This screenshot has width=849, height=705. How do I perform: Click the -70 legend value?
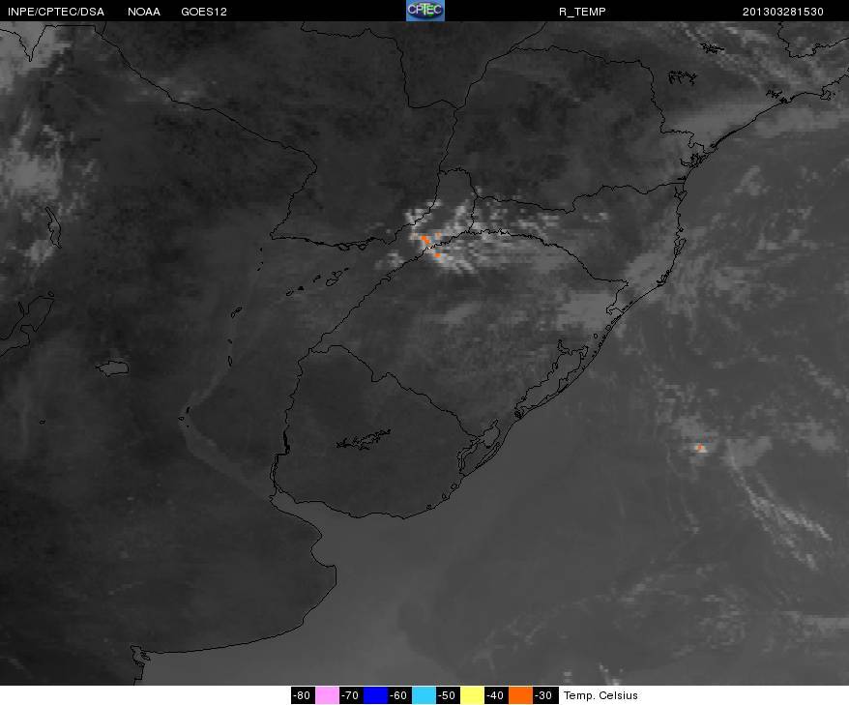(351, 695)
